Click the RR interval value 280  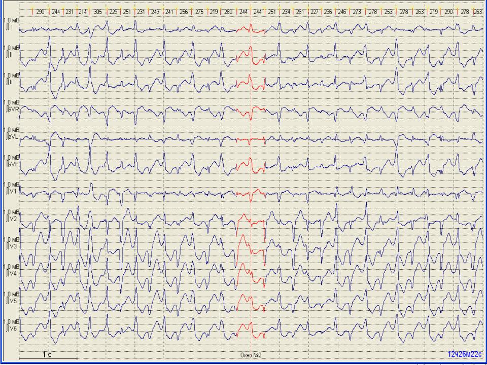228,12
